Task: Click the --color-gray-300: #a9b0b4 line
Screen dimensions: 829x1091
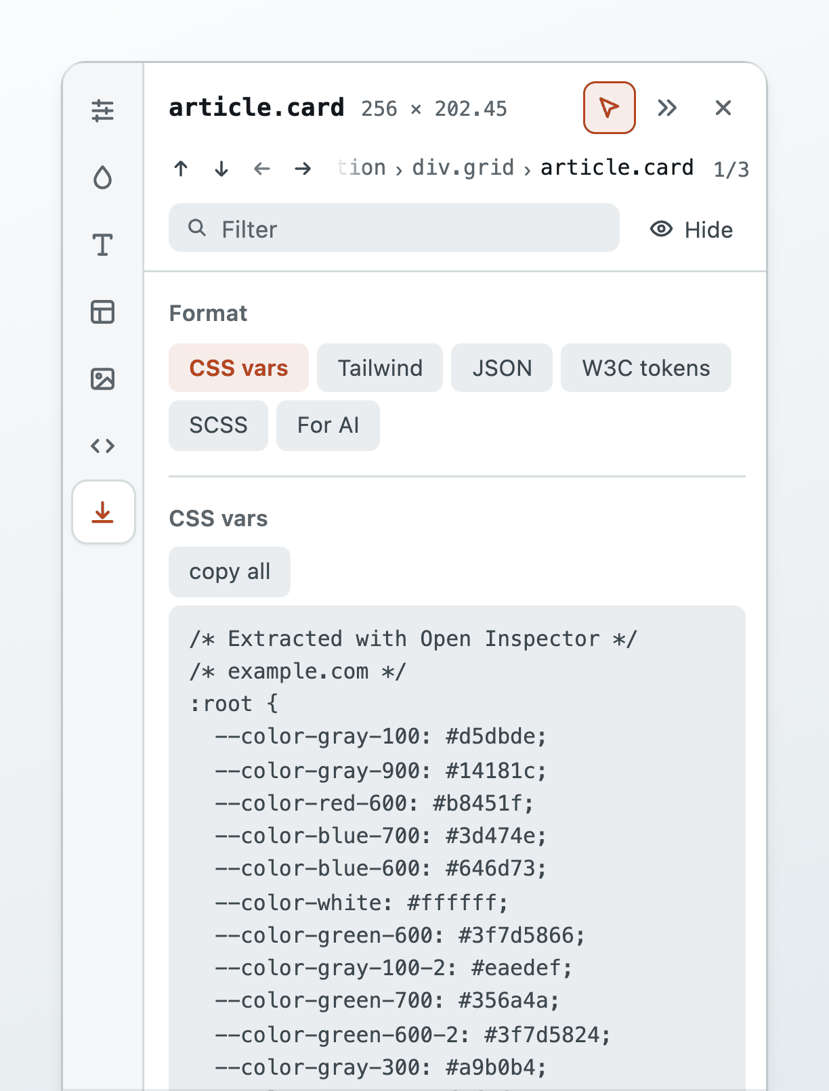Action: (381, 1067)
